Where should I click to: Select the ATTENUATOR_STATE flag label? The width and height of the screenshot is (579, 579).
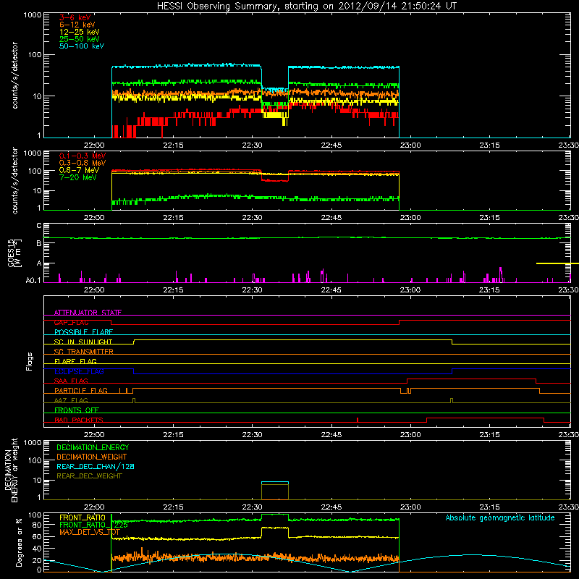pos(88,313)
